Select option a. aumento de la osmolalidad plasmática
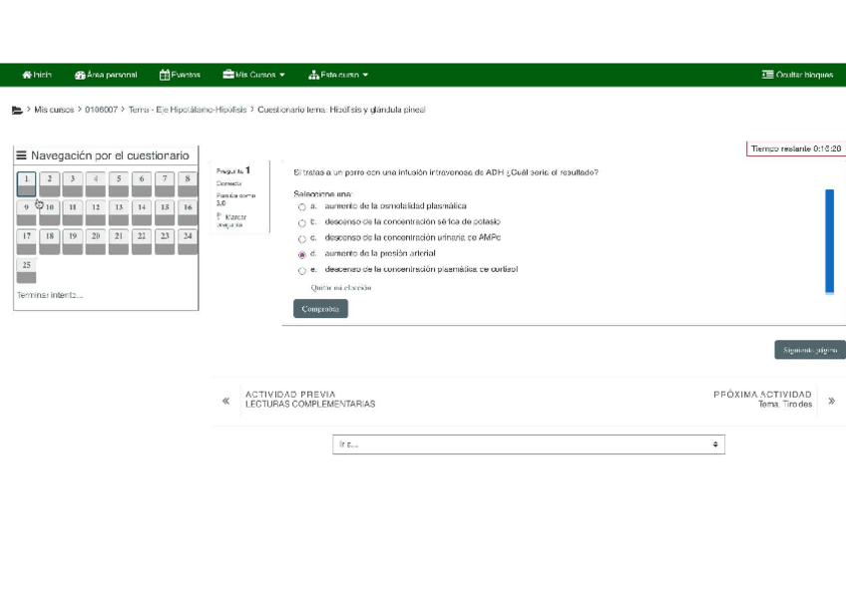 pyautogui.click(x=302, y=206)
